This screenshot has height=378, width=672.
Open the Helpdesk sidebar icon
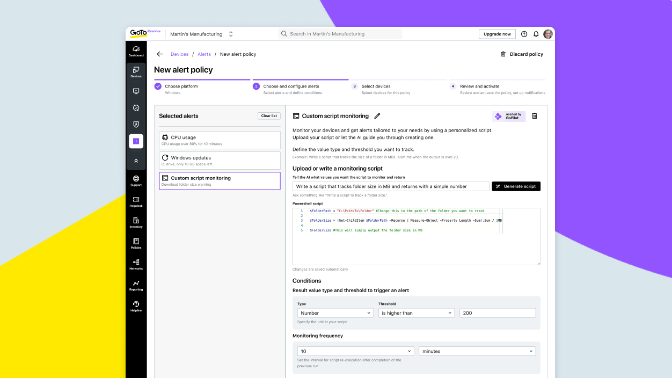[x=136, y=202]
